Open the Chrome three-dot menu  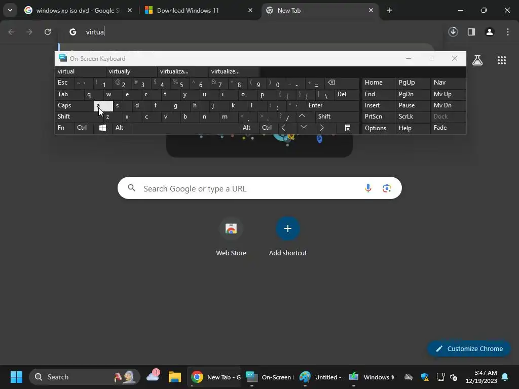tap(508, 32)
